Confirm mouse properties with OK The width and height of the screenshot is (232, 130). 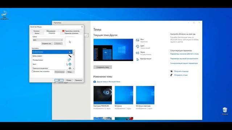tap(59, 80)
